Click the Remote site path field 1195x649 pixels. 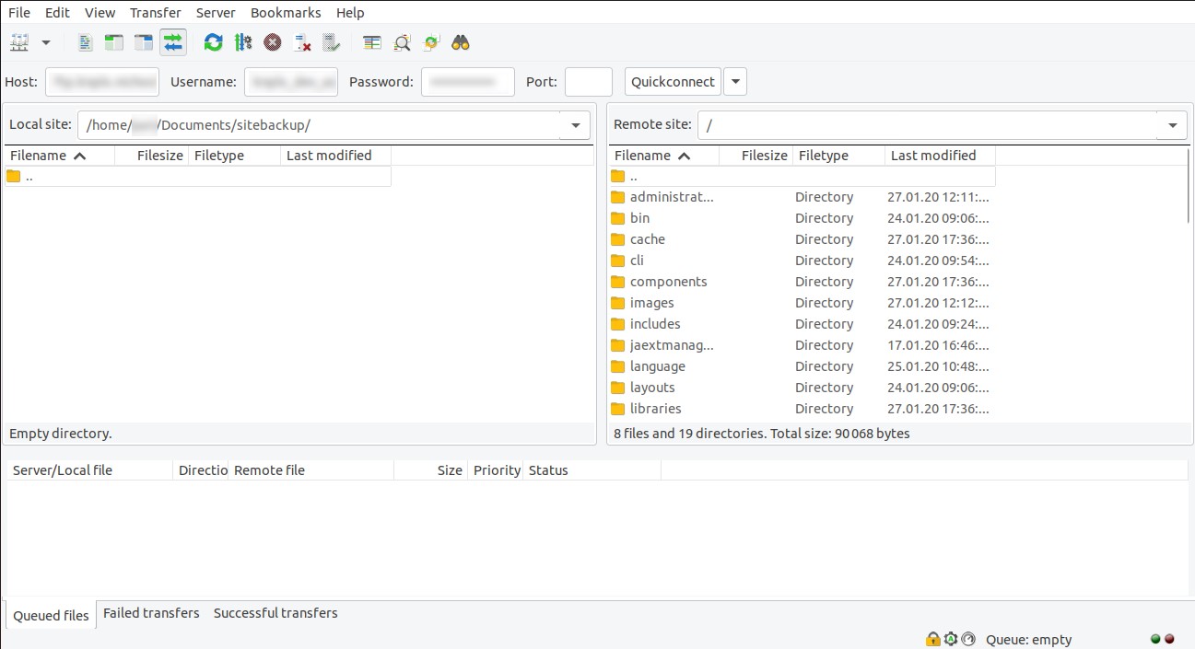tap(927, 125)
